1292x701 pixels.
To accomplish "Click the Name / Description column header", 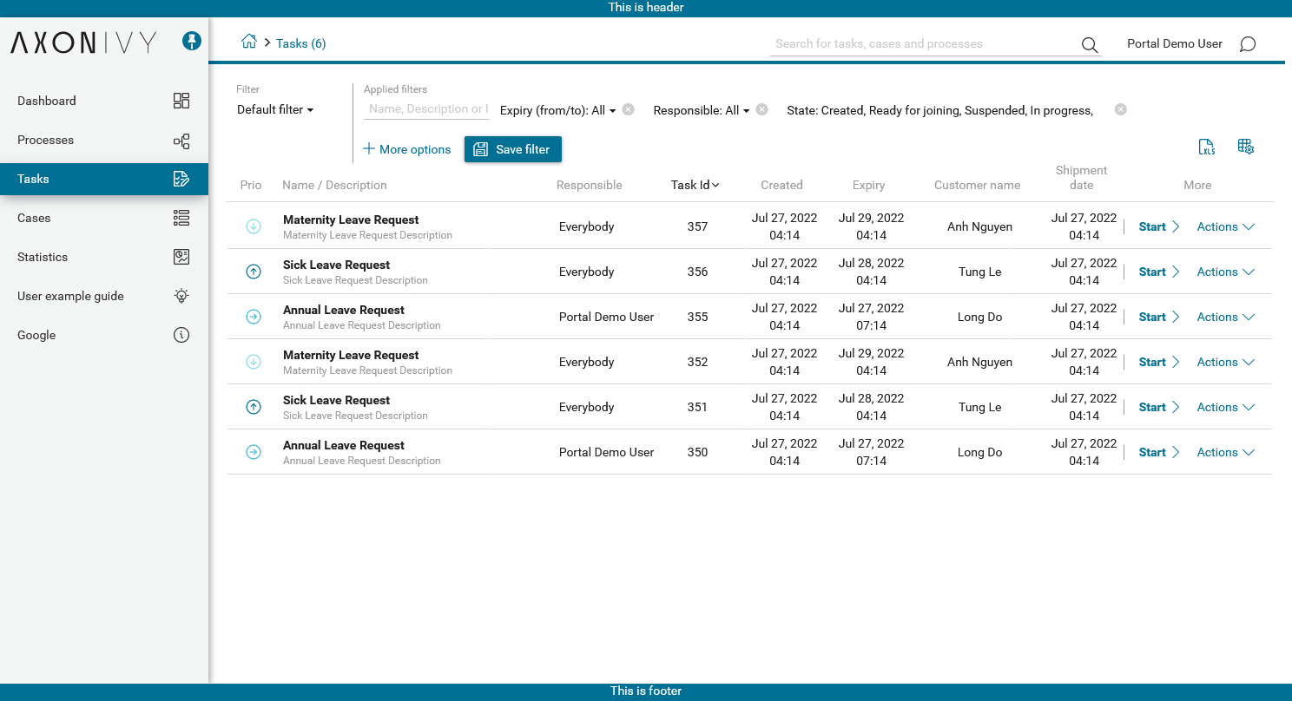I will tap(334, 185).
